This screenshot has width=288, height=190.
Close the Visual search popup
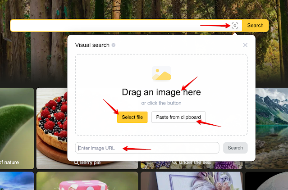coord(245,45)
